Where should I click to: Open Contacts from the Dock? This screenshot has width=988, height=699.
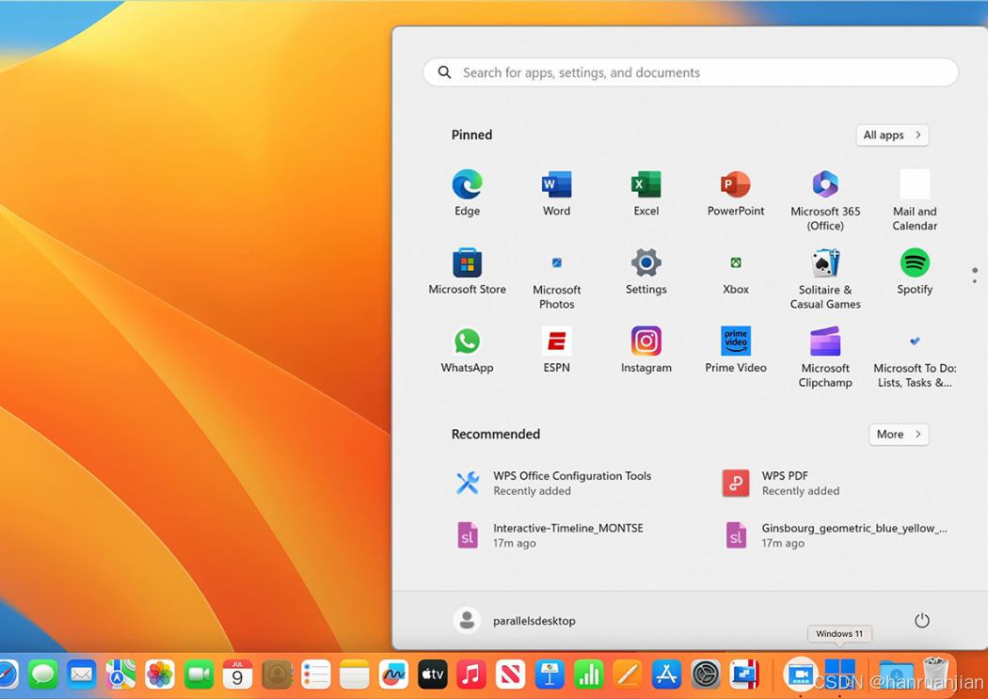pyautogui.click(x=277, y=675)
